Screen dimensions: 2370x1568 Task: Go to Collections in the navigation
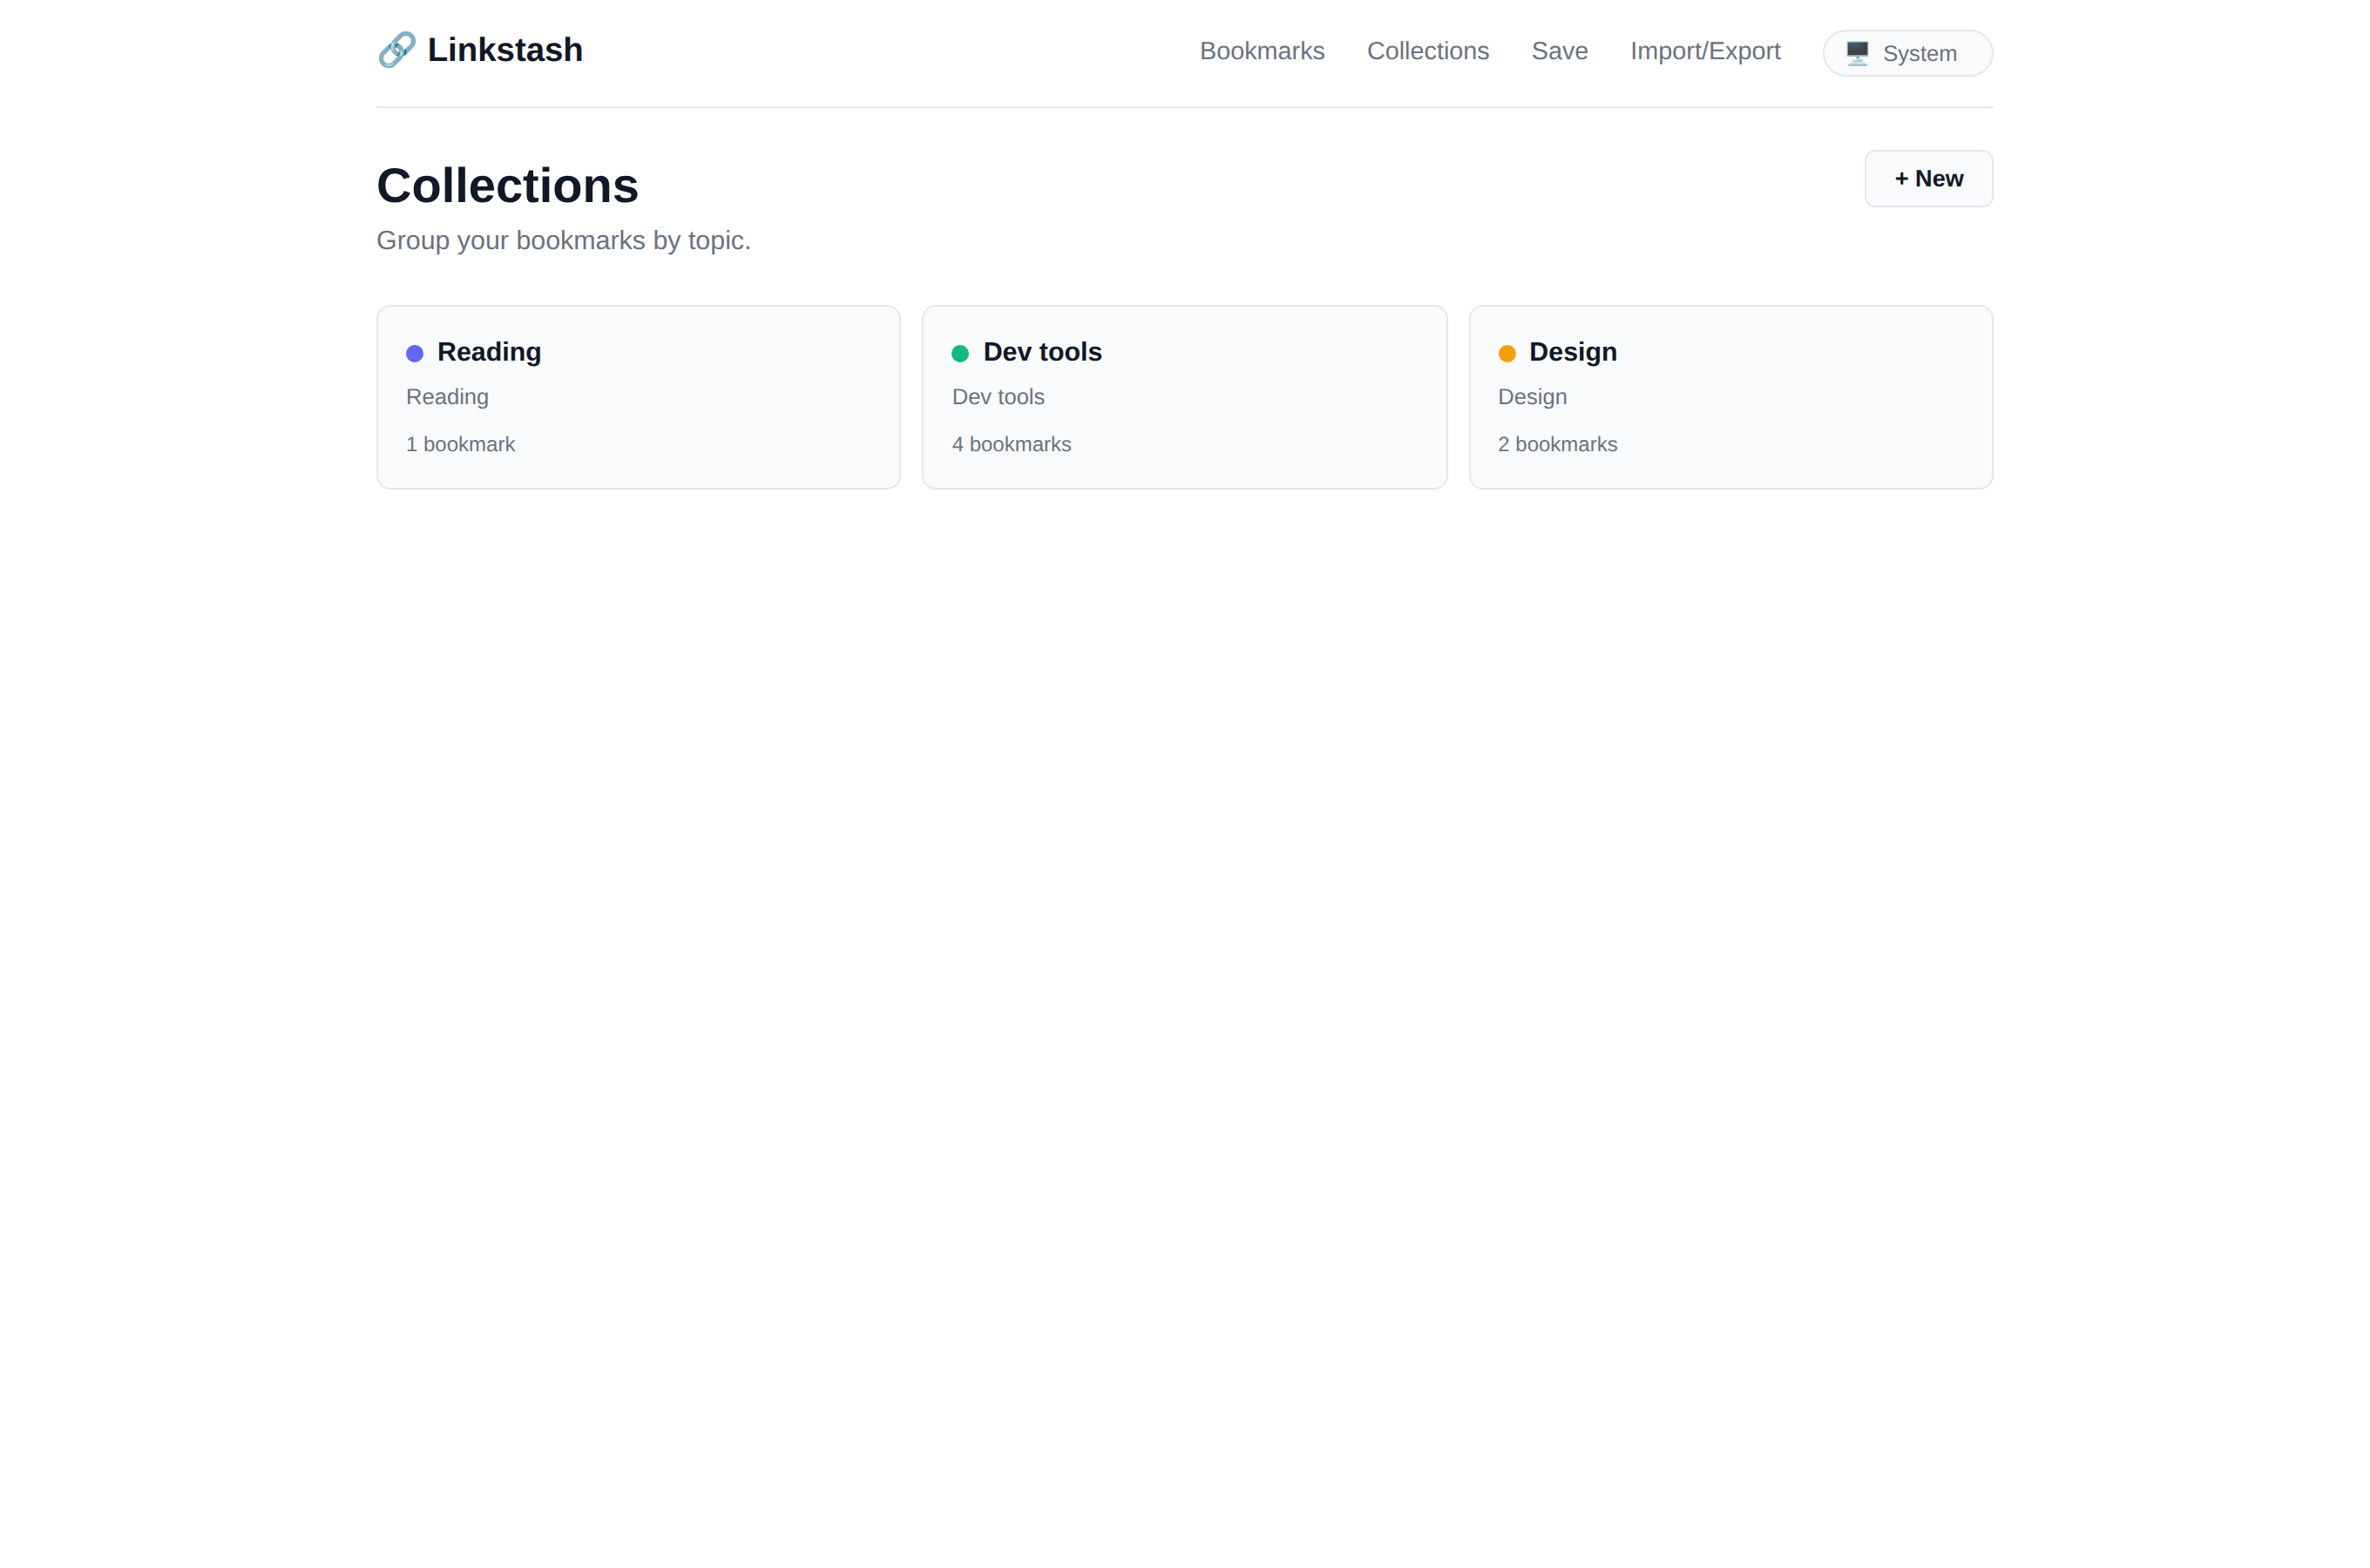click(1428, 51)
